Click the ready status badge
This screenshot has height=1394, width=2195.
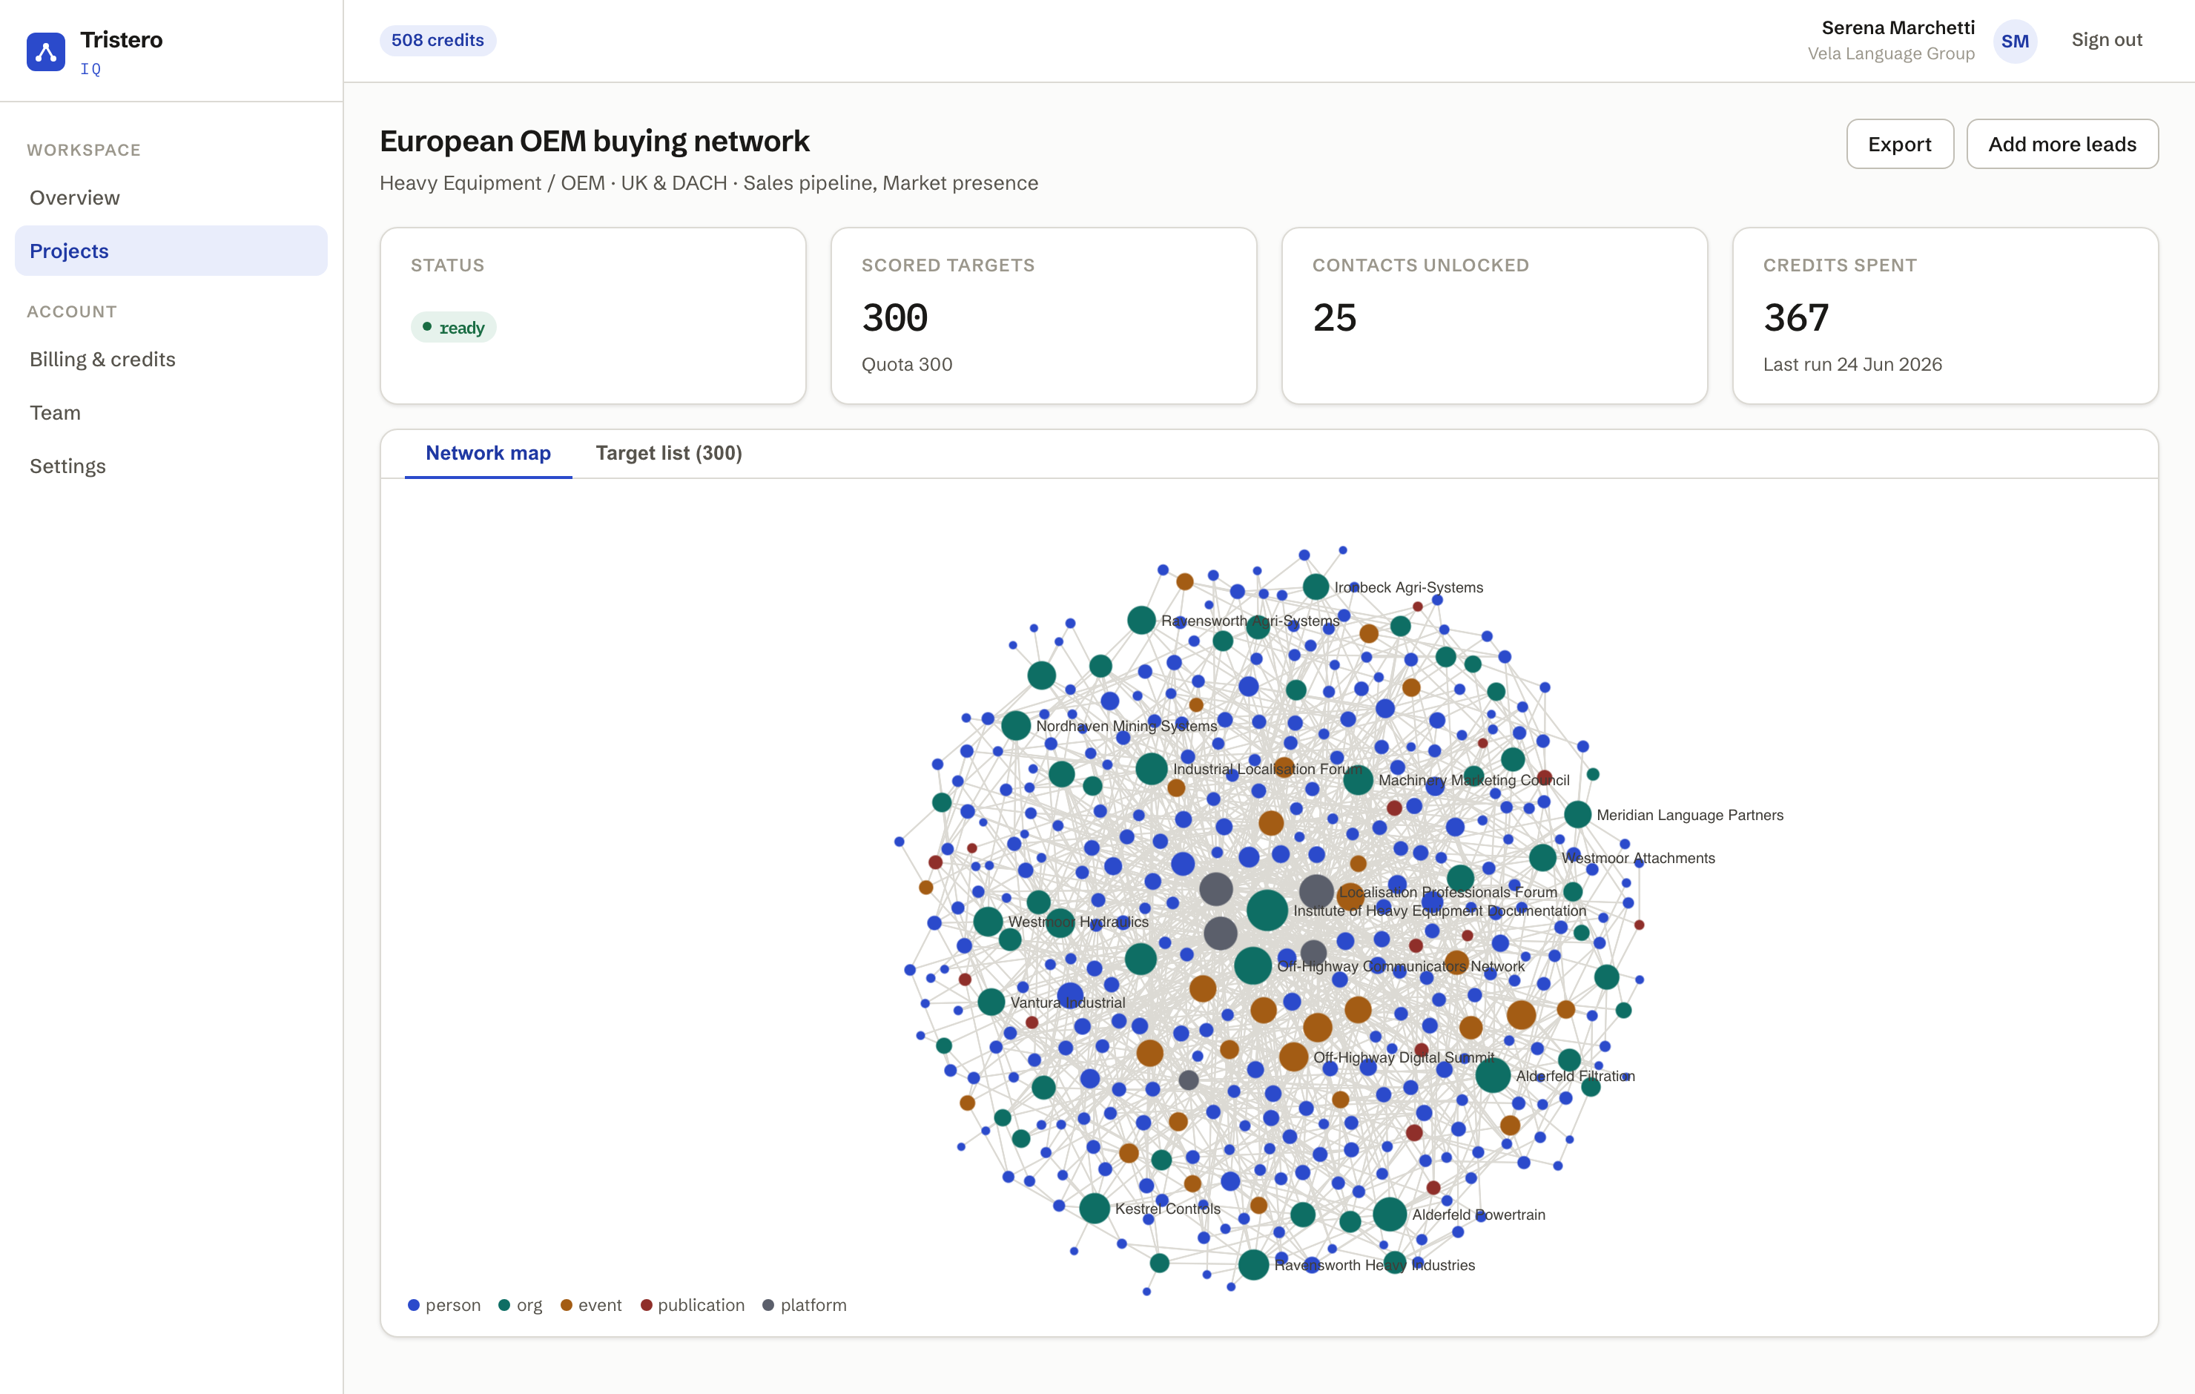453,327
